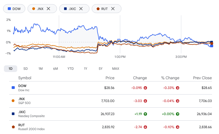The width and height of the screenshot is (219, 134).
Task: Select the 1D time range tab
Action: pyautogui.click(x=11, y=69)
